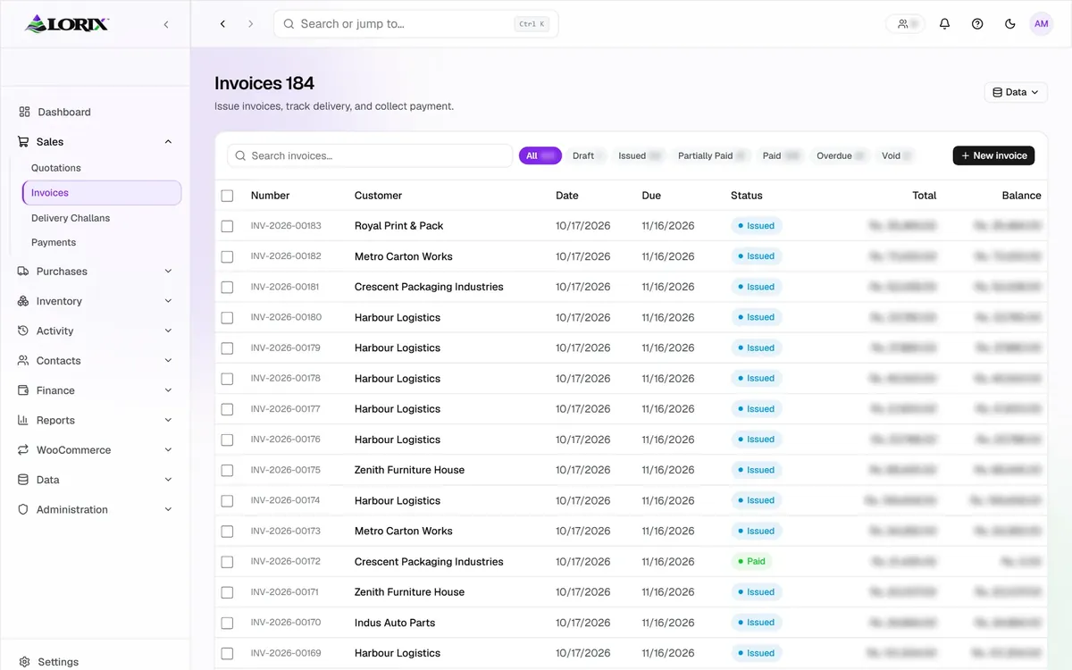Screen dimensions: 1072x670
Task: Click the Inventory boxes icon
Action: [x=23, y=301]
